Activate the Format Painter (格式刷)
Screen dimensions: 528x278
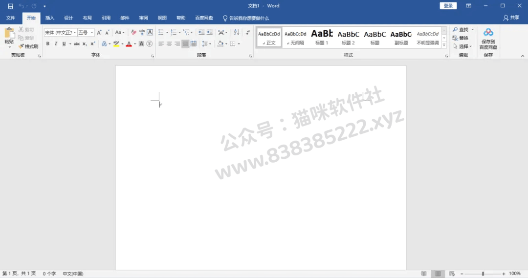tap(28, 46)
